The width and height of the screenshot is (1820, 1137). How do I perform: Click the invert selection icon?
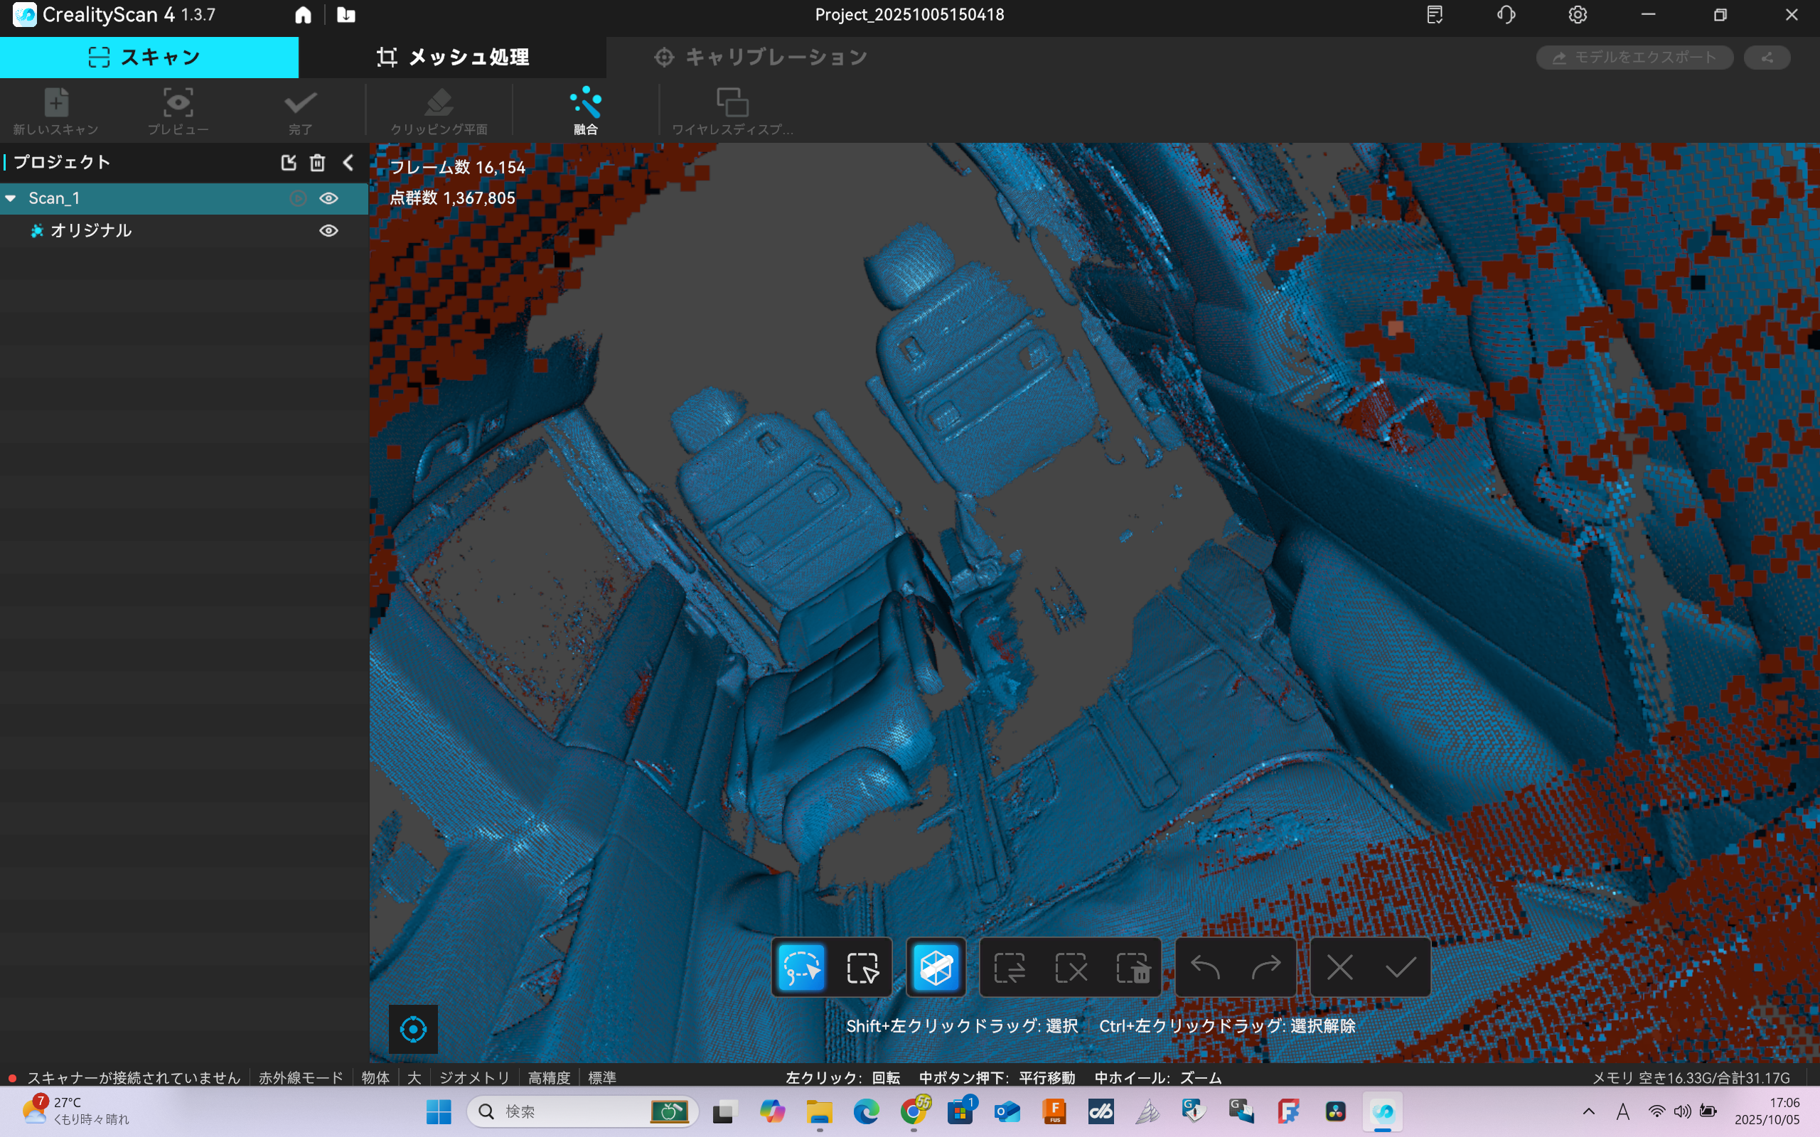click(x=1010, y=968)
